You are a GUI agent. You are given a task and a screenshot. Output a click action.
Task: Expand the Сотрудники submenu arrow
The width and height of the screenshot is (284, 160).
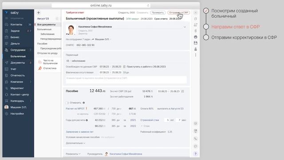(x=31, y=50)
